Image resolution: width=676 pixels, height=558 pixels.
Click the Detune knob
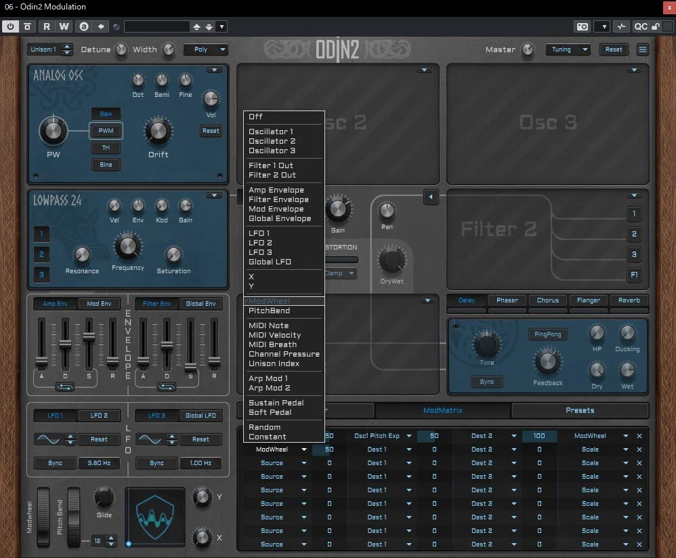click(121, 49)
